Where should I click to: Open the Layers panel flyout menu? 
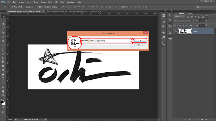click(214, 13)
